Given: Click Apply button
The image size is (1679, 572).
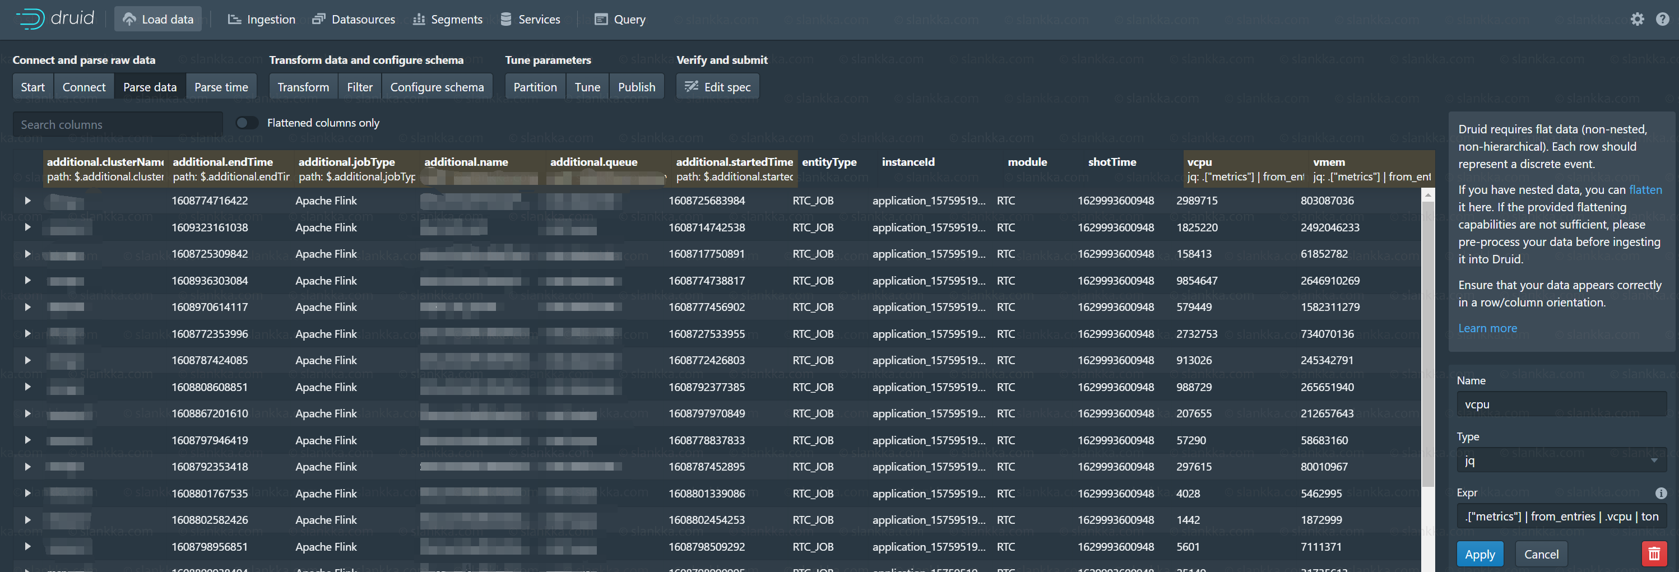Looking at the screenshot, I should [x=1479, y=554].
